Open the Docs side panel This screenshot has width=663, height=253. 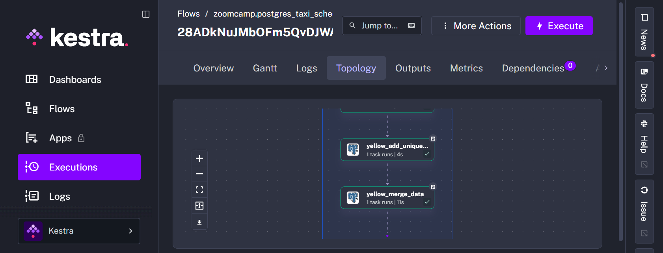point(644,85)
